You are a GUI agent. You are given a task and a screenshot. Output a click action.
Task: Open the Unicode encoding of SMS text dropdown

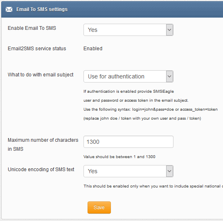(x=128, y=171)
